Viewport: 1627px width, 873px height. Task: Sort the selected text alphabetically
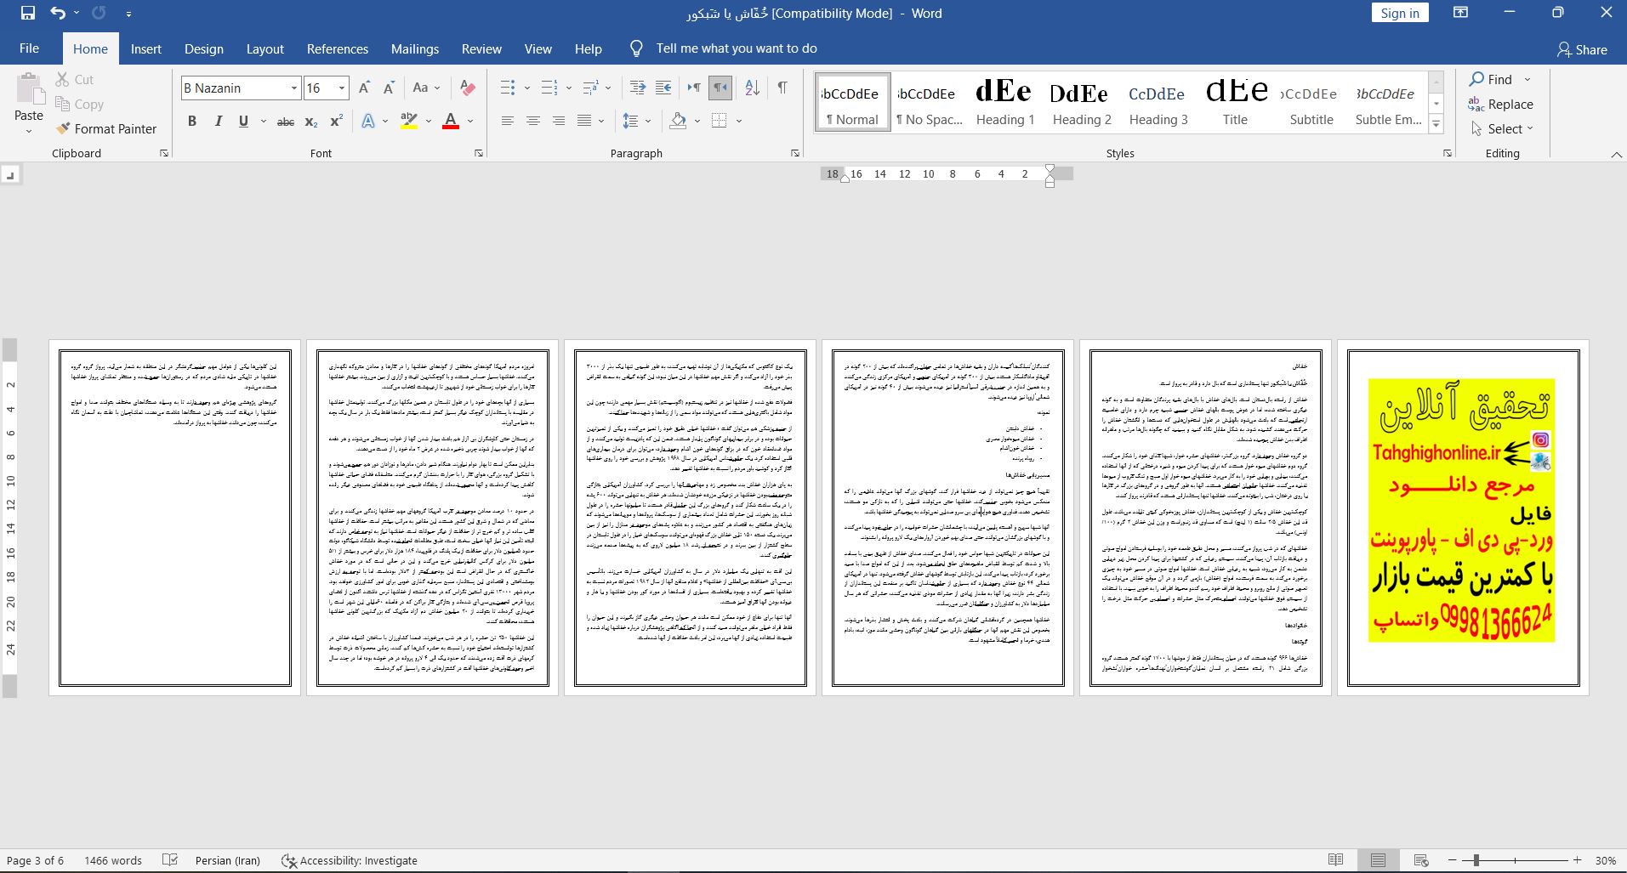(x=752, y=88)
